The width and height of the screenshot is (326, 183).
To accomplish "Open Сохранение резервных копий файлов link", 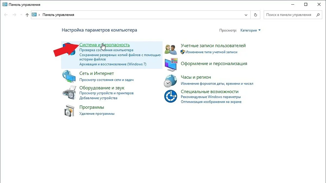I will pyautogui.click(x=120, y=57).
